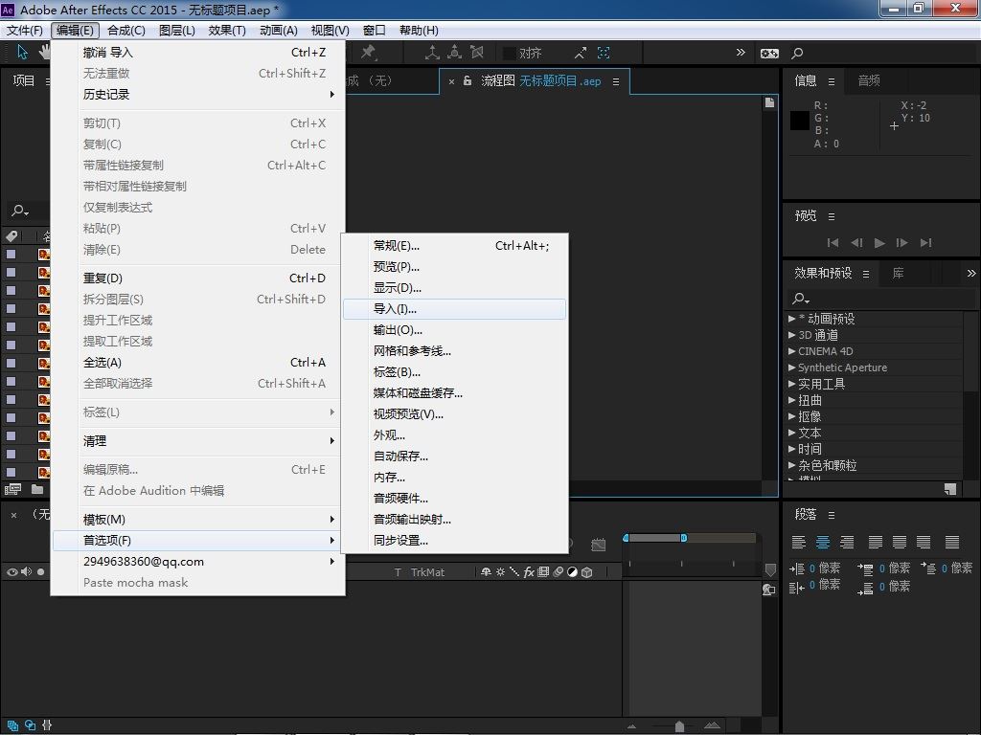Viewport: 981px width, 735px height.
Task: Click the Sync Settings toolbar icon
Action: click(769, 54)
